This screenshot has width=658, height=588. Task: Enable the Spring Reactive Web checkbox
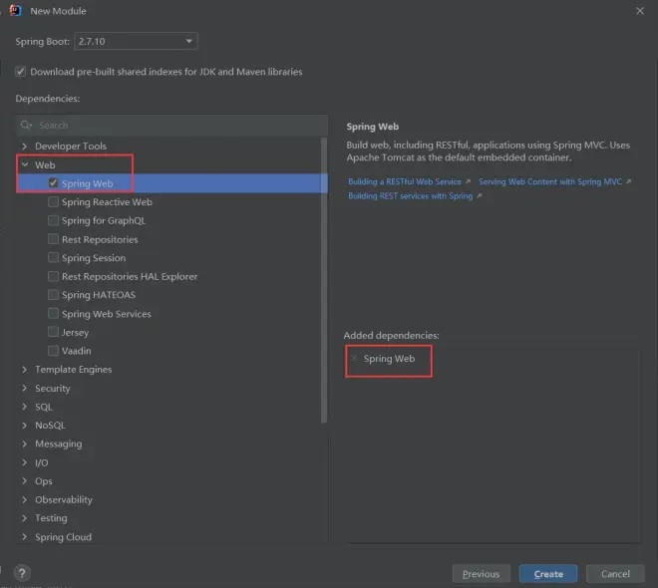54,202
